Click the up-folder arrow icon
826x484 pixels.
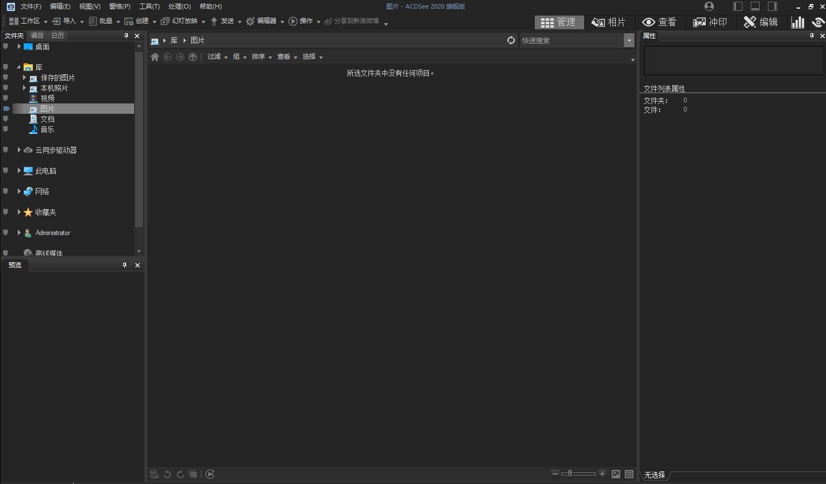[193, 57]
